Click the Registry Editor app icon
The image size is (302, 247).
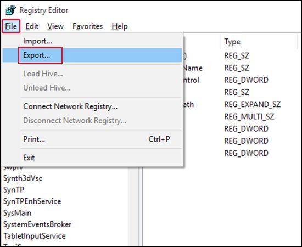click(x=10, y=10)
